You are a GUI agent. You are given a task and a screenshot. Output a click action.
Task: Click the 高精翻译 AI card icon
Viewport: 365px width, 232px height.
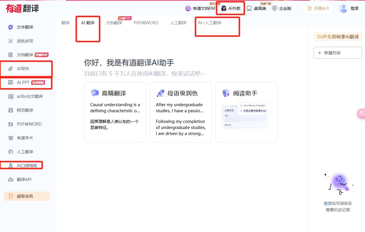(x=95, y=93)
